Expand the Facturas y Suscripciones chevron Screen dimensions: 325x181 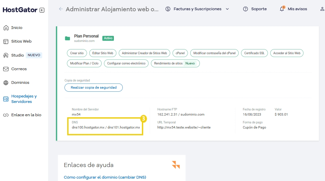coord(227,9)
